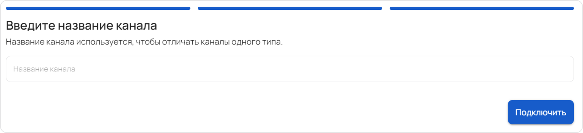Click the last step indicator above the form
This screenshot has height=133, width=583.
pyautogui.click(x=482, y=8)
